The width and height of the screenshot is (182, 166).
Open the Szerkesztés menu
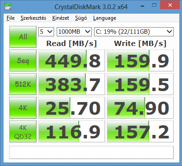pos(33,18)
